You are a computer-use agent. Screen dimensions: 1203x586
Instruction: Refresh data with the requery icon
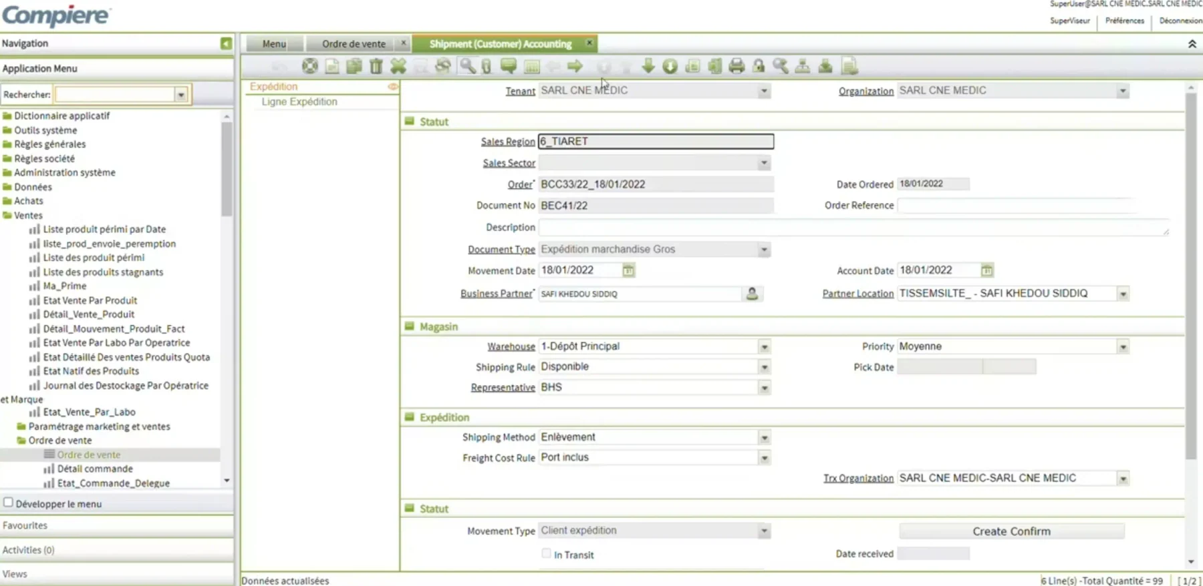tap(442, 66)
